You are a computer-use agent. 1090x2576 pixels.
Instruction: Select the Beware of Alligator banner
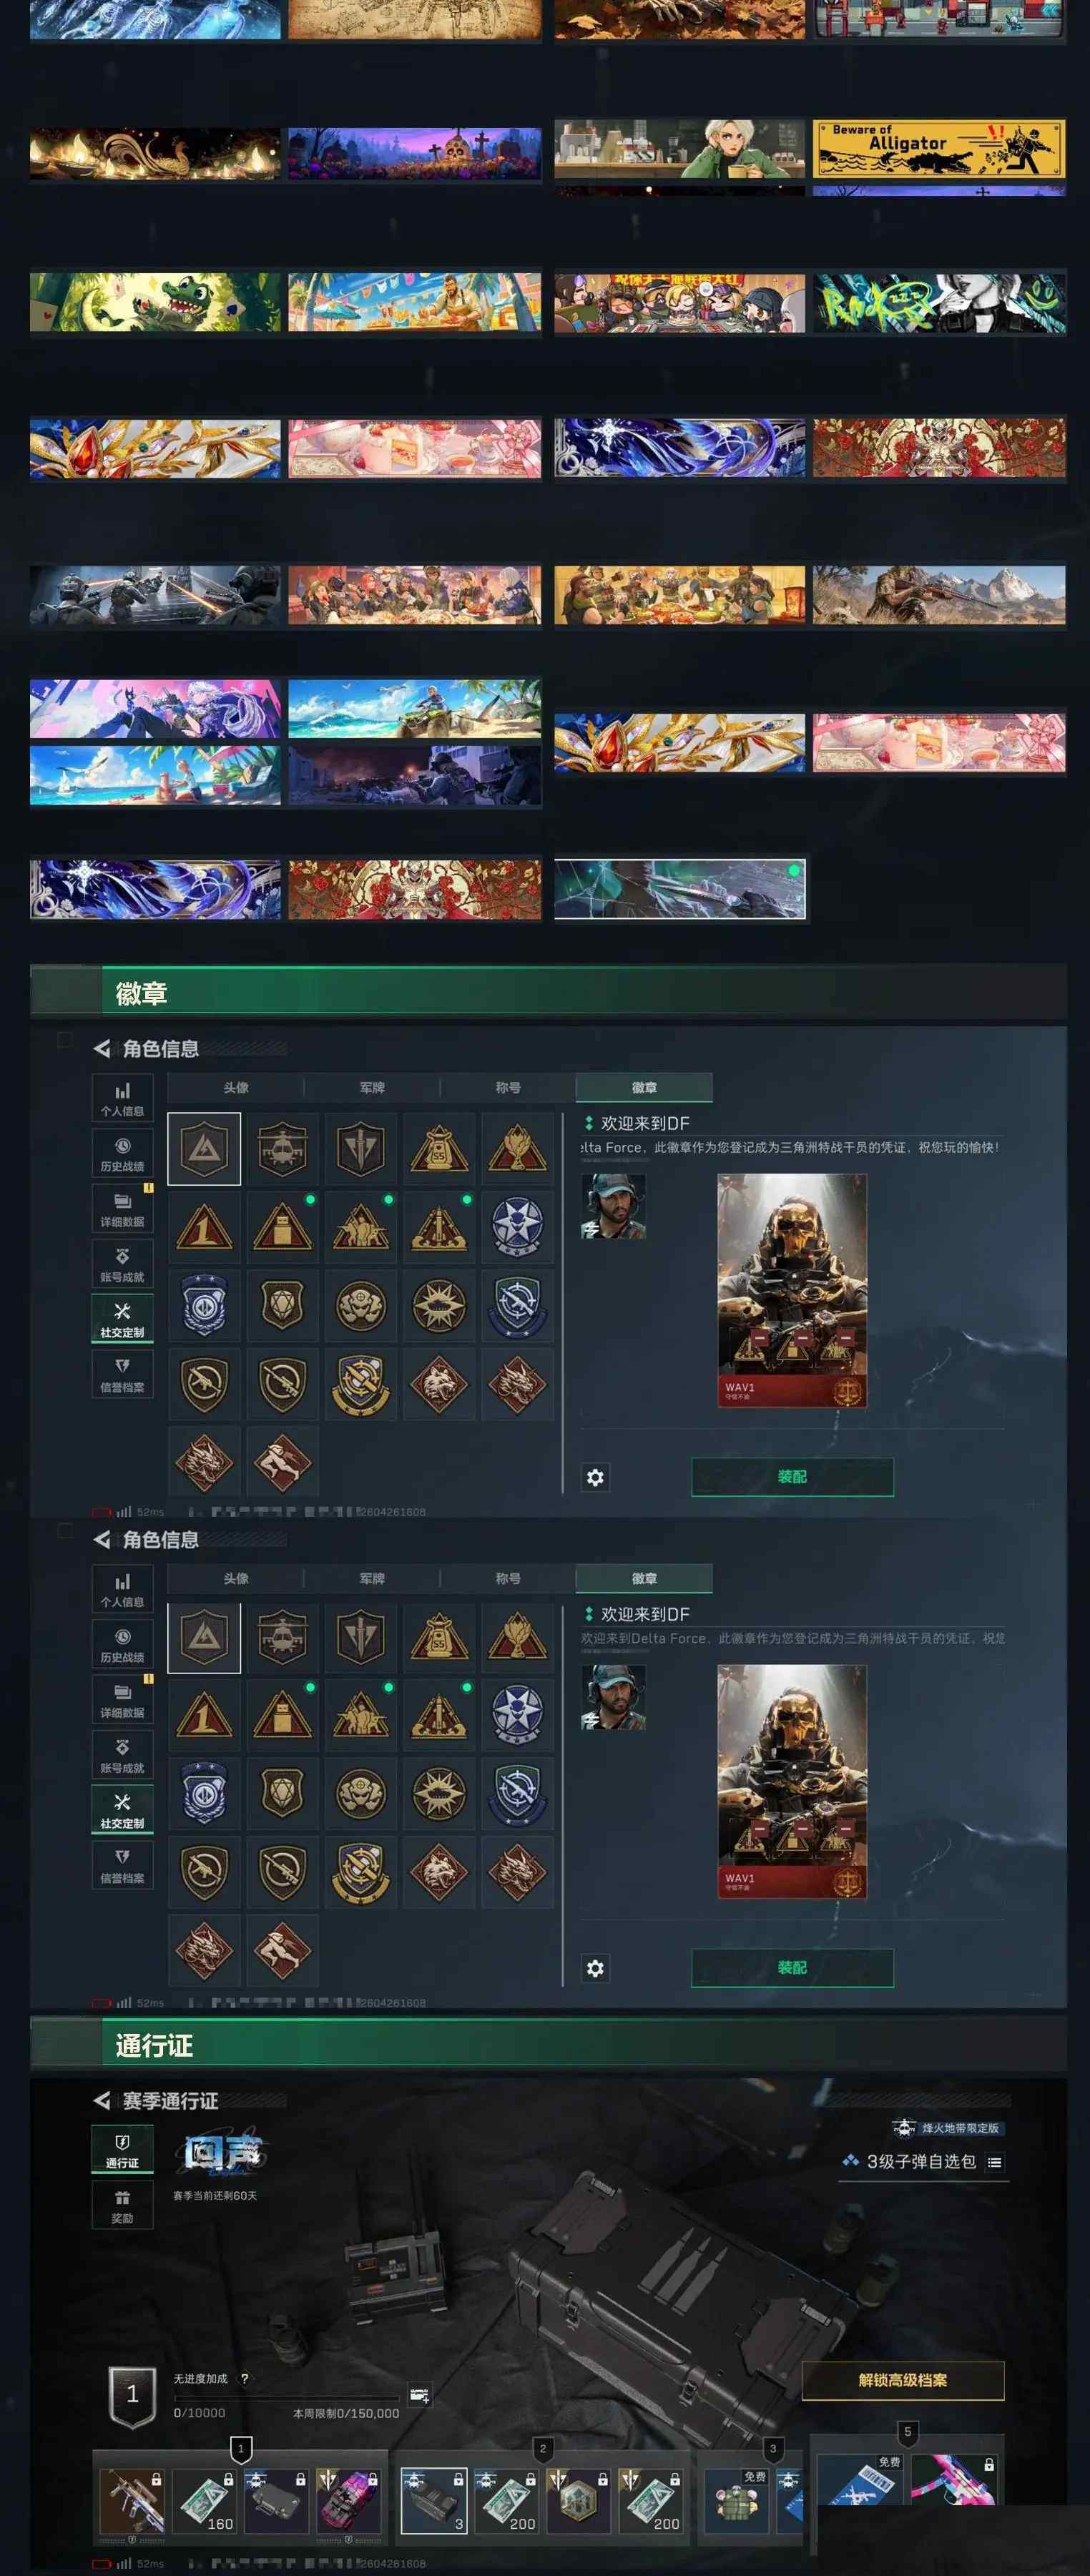938,149
